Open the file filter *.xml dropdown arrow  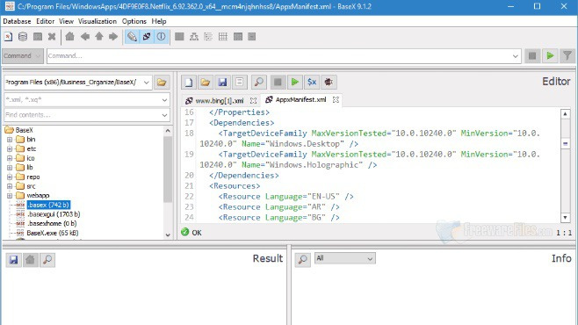point(164,100)
